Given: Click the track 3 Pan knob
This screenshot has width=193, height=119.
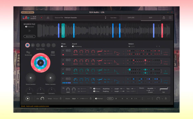Looking at the screenshot, I should click(x=87, y=61).
